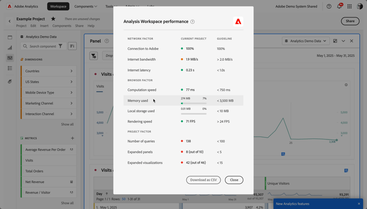The height and width of the screenshot is (209, 367).
Task: Open the Insert menu
Action: click(x=44, y=26)
